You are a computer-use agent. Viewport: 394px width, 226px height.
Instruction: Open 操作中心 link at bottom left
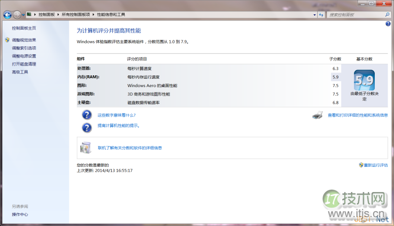pos(20,214)
